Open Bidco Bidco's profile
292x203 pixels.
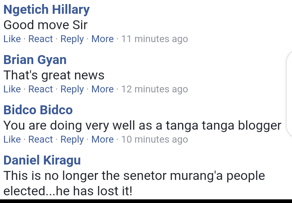pos(38,110)
